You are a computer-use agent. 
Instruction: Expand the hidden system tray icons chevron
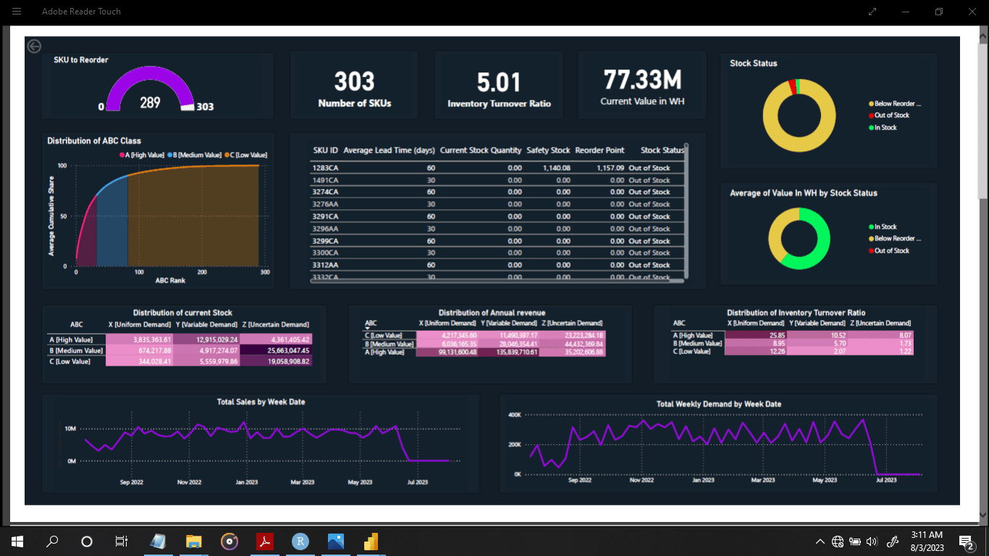[x=820, y=542]
